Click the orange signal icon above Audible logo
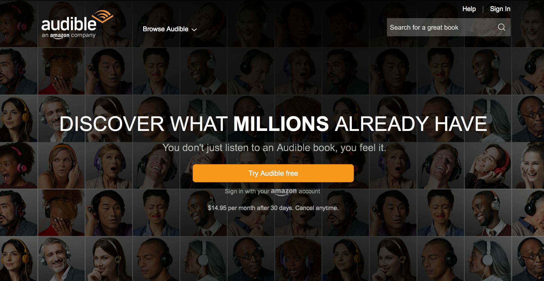The image size is (544, 281). (x=103, y=17)
